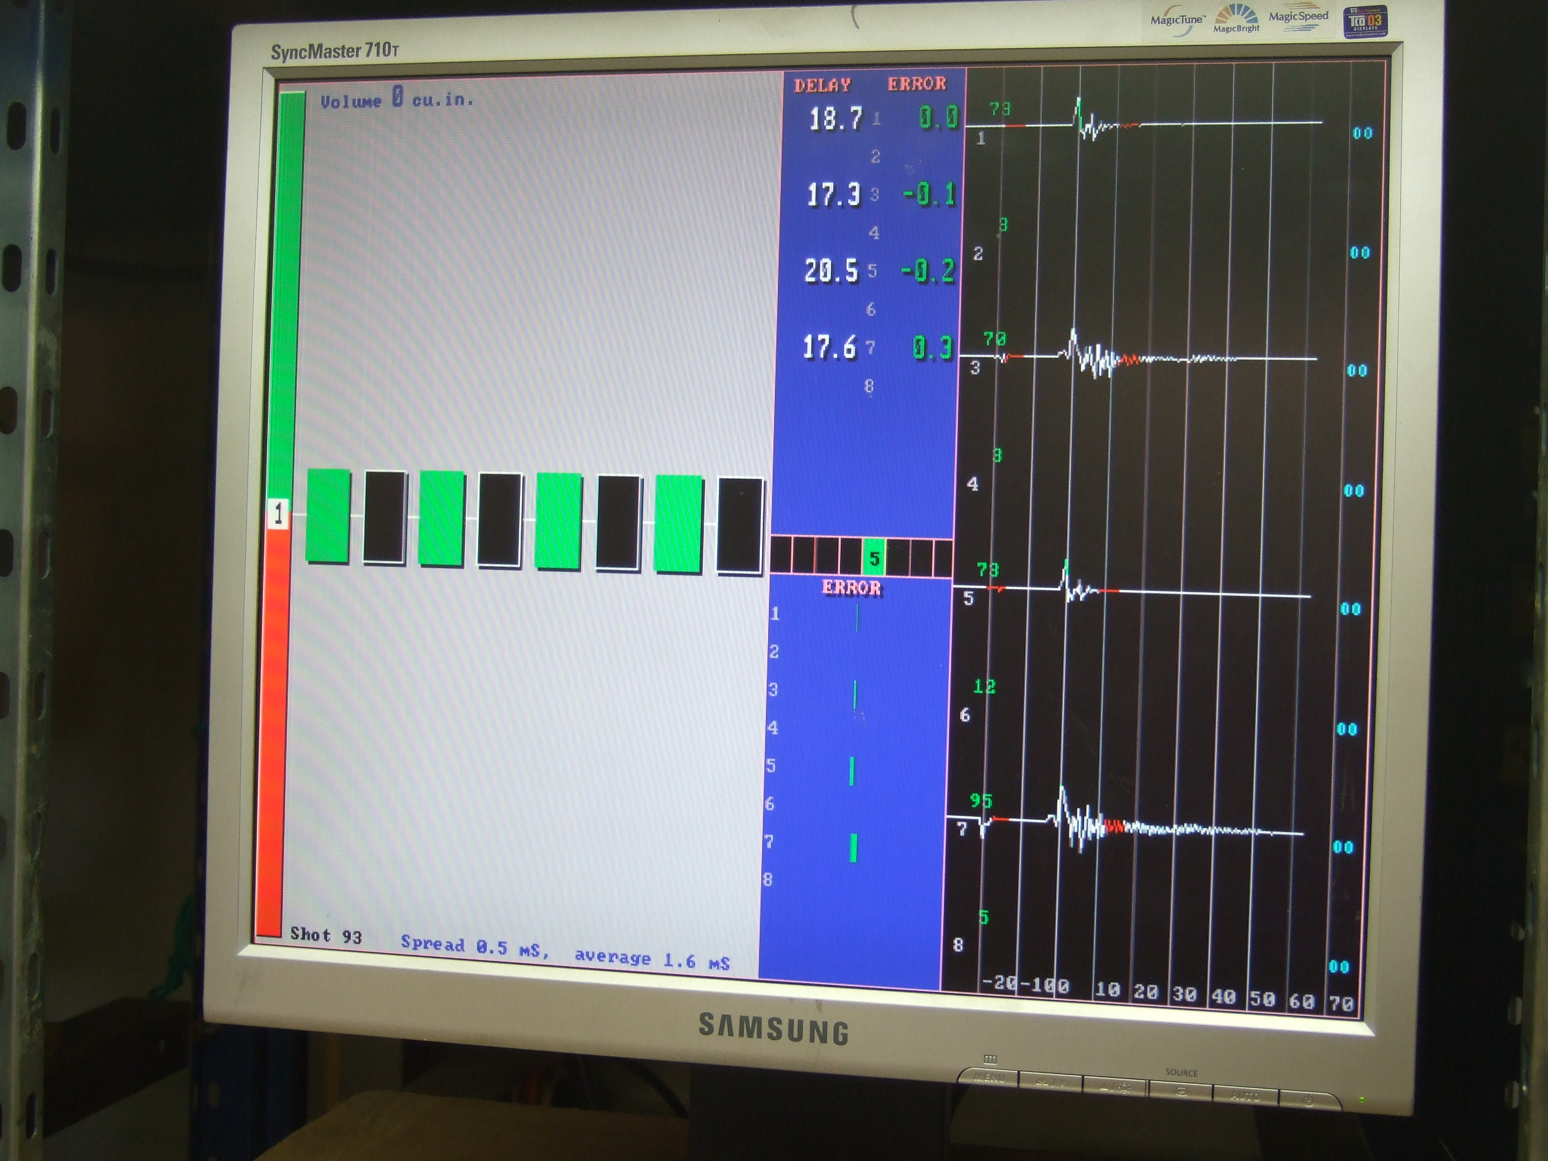Viewport: 1548px width, 1161px height.
Task: Toggle the highlighted green cell 5
Action: [873, 558]
